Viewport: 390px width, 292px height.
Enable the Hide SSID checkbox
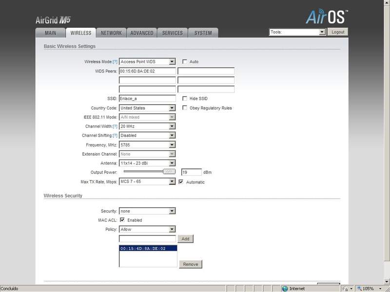click(185, 99)
